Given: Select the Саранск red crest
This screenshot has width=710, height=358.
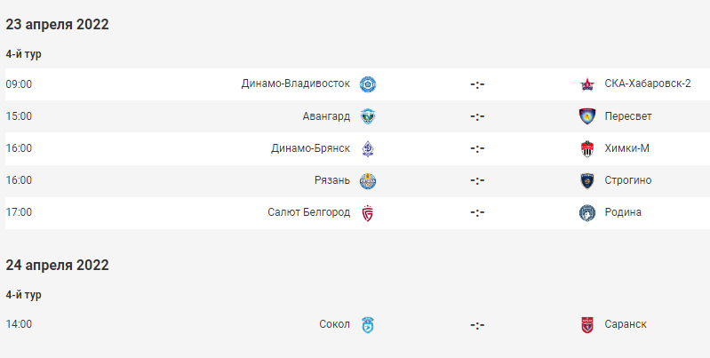Looking at the screenshot, I should pyautogui.click(x=587, y=324).
